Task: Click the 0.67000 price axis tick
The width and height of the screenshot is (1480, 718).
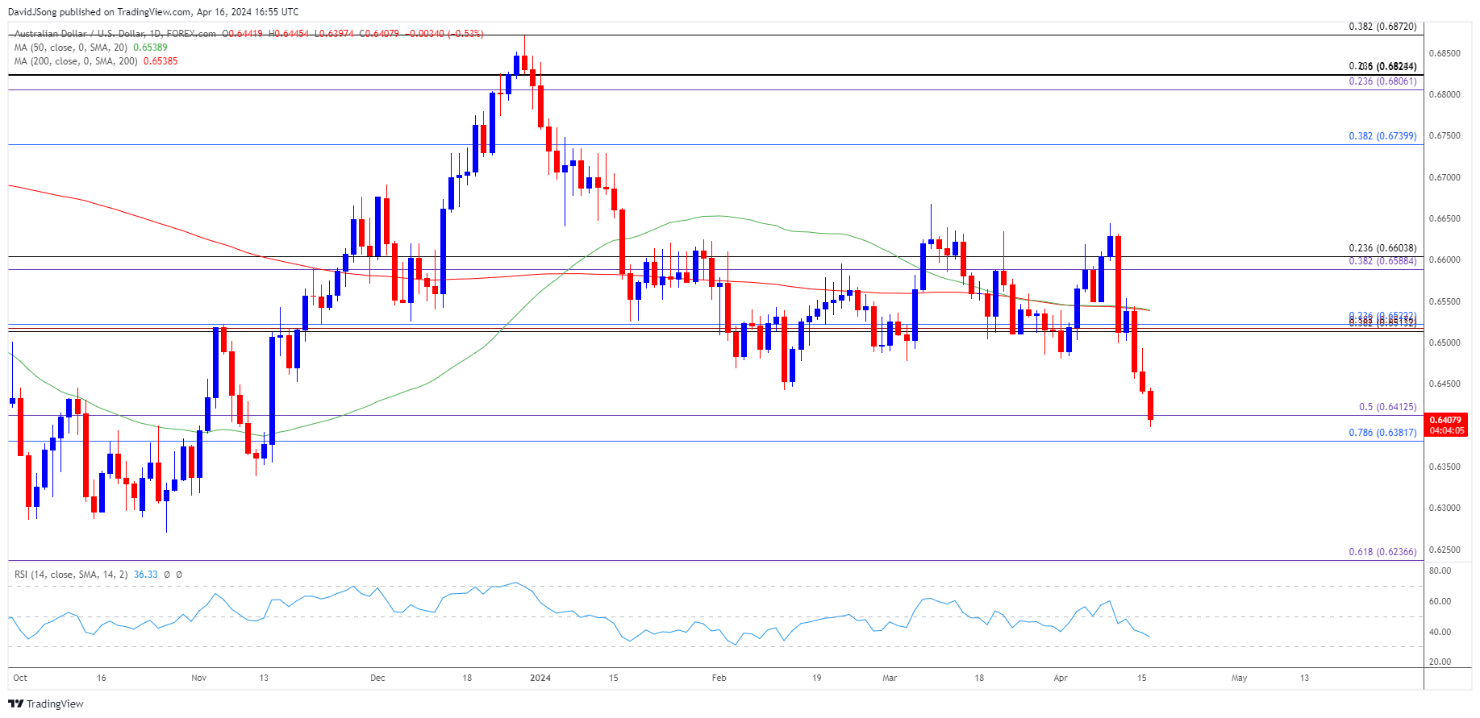Action: 1445,178
